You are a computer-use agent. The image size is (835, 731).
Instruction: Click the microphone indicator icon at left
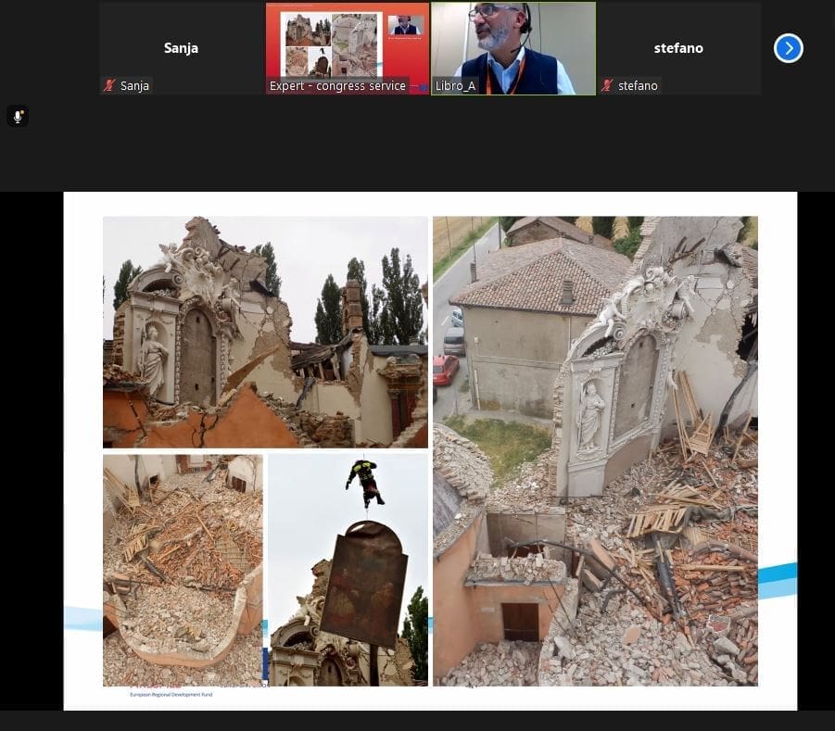17,116
